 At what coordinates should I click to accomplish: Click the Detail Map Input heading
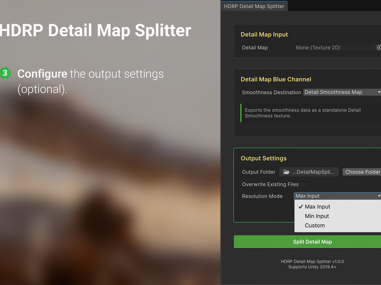[x=264, y=34]
